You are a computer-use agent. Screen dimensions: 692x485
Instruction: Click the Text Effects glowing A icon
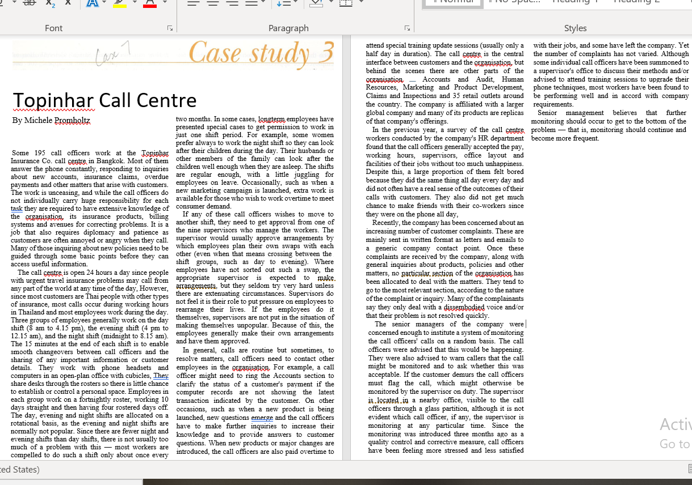[93, 3]
